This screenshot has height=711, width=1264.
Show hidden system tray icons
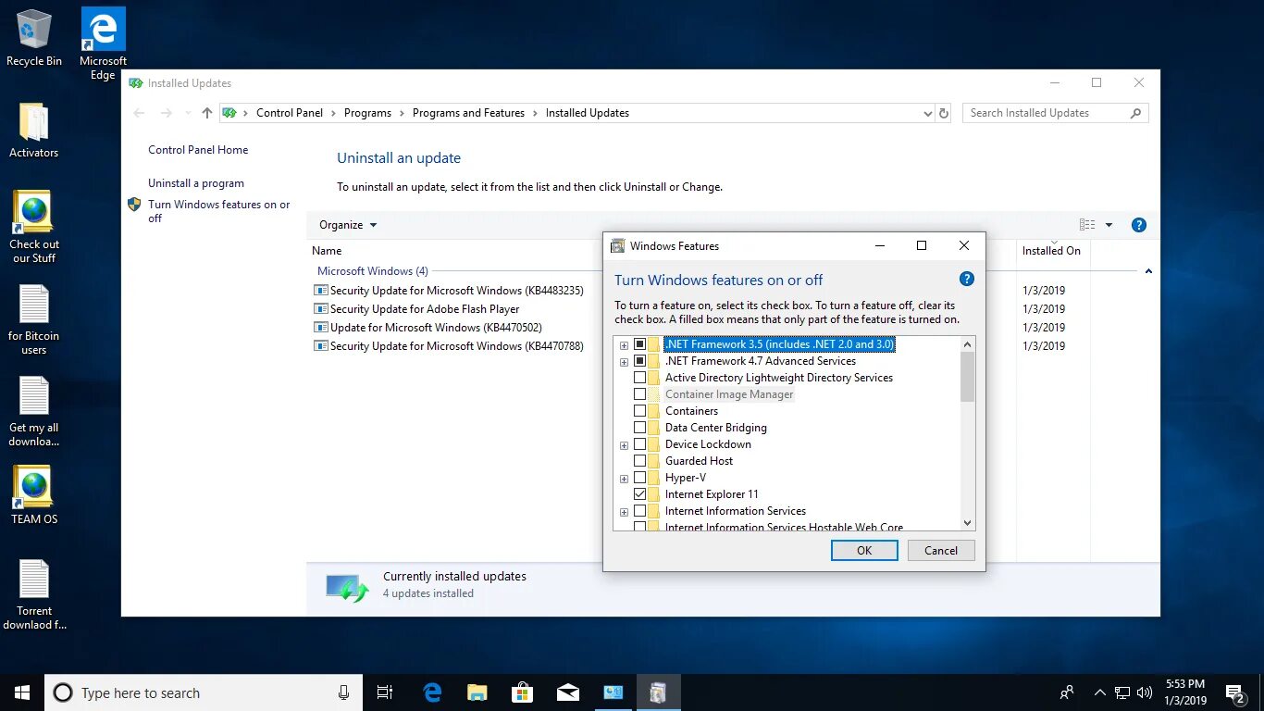pos(1100,692)
